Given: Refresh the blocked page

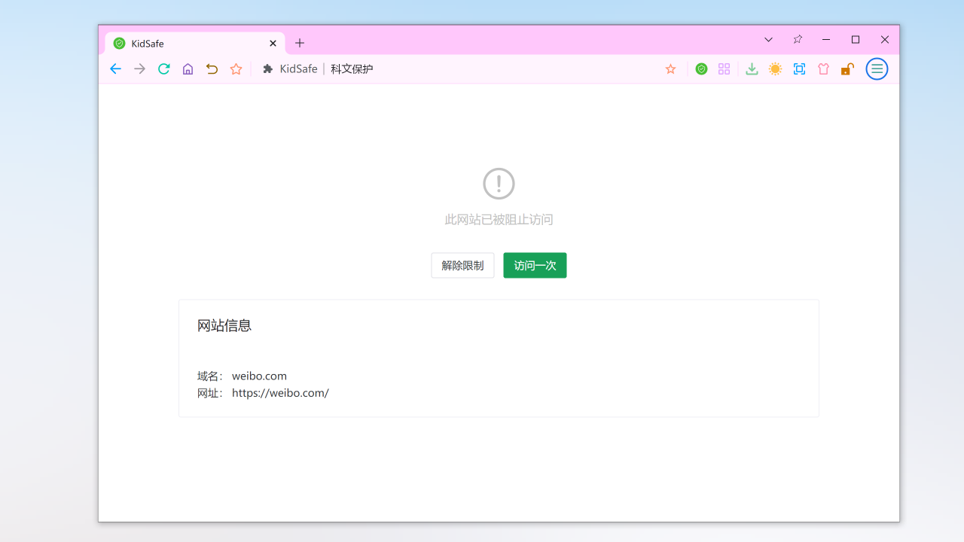Looking at the screenshot, I should pyautogui.click(x=163, y=69).
